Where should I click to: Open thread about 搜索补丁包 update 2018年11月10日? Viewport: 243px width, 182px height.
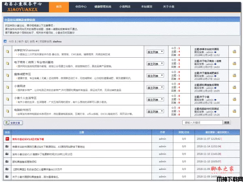click(42, 154)
